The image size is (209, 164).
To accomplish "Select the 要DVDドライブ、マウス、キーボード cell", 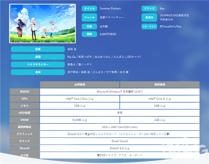I will tap(120, 155).
